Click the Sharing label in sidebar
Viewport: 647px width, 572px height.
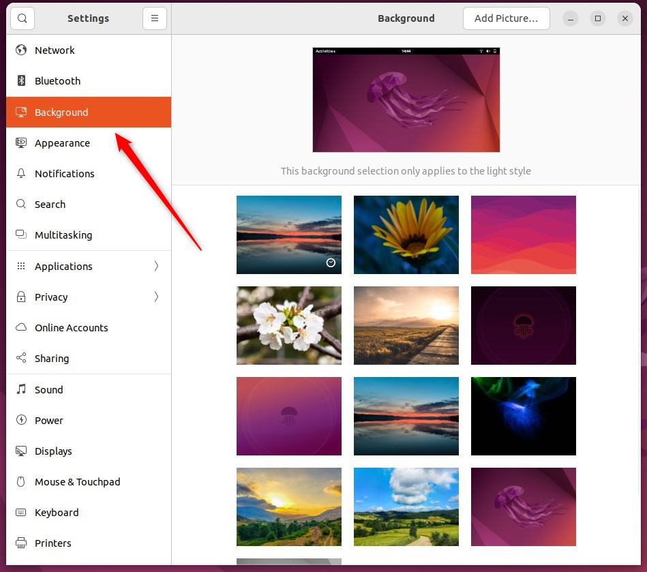pos(52,358)
